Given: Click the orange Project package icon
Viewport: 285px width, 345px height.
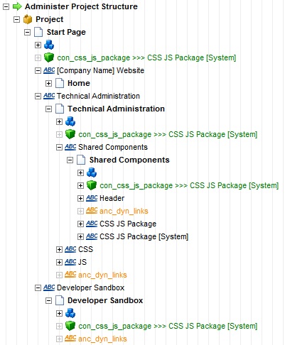Looking at the screenshot, I should point(28,19).
